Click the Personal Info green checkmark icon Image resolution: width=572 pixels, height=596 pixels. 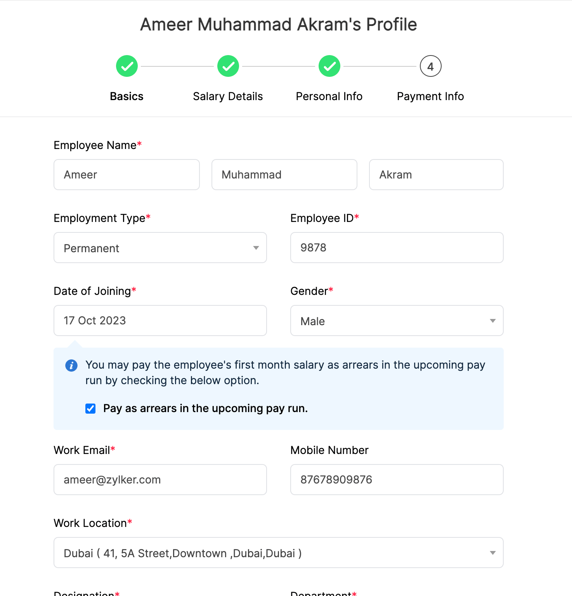[329, 66]
